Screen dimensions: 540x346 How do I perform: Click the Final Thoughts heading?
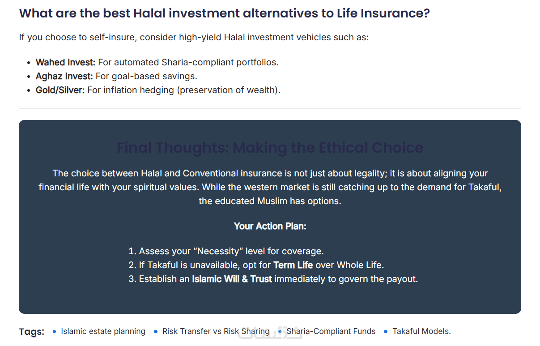pyautogui.click(x=270, y=148)
